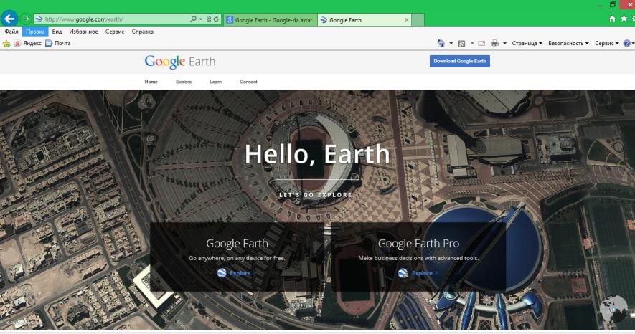Click the Explore link under Google Earth Pro
Screen dimensions: 635x334
(423, 273)
